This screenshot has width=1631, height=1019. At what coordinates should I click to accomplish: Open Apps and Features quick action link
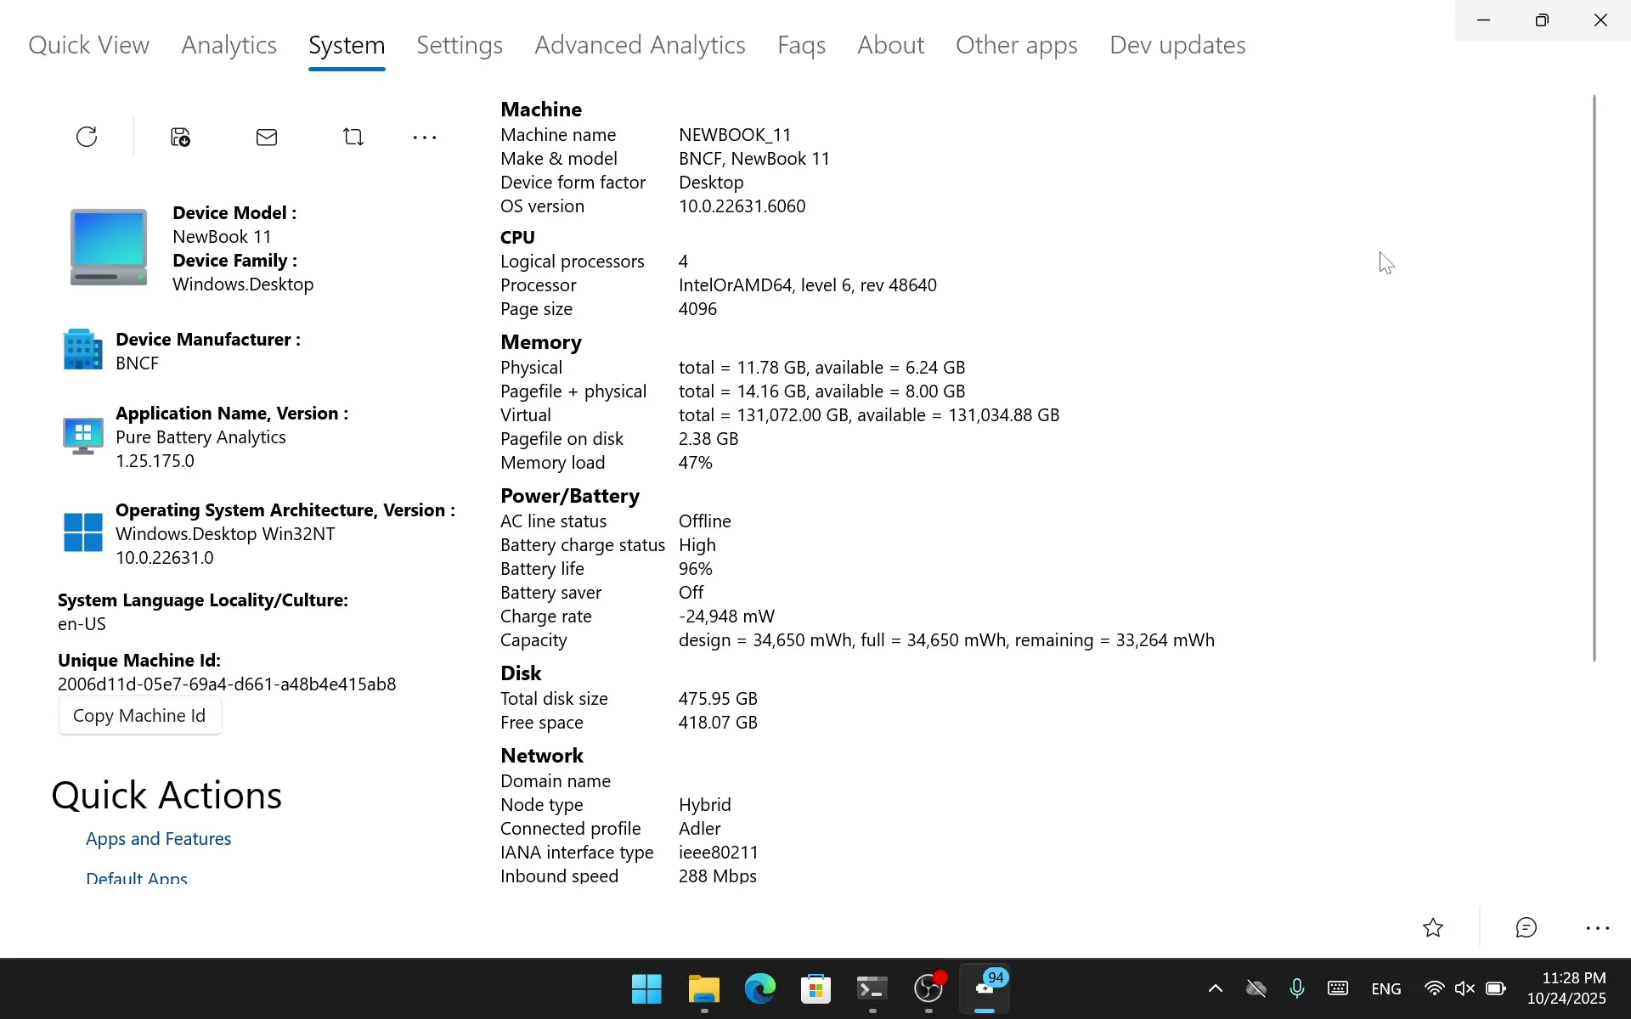tap(159, 839)
